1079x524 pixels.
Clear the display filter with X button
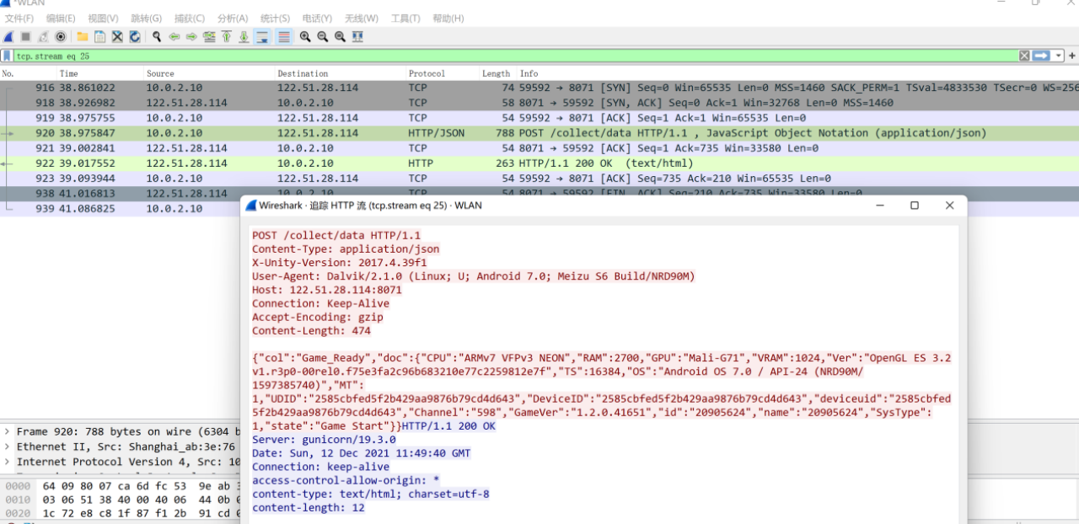pos(1024,56)
